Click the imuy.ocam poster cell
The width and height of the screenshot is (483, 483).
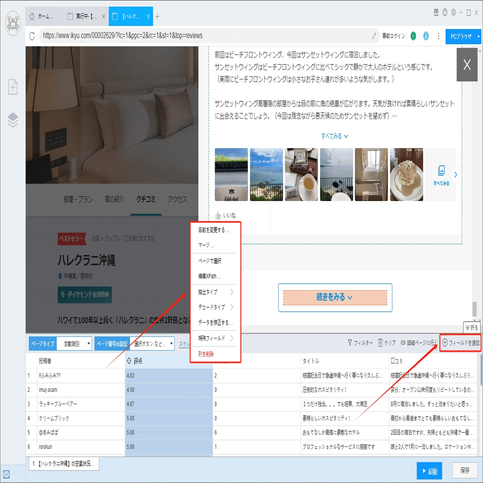pos(81,390)
